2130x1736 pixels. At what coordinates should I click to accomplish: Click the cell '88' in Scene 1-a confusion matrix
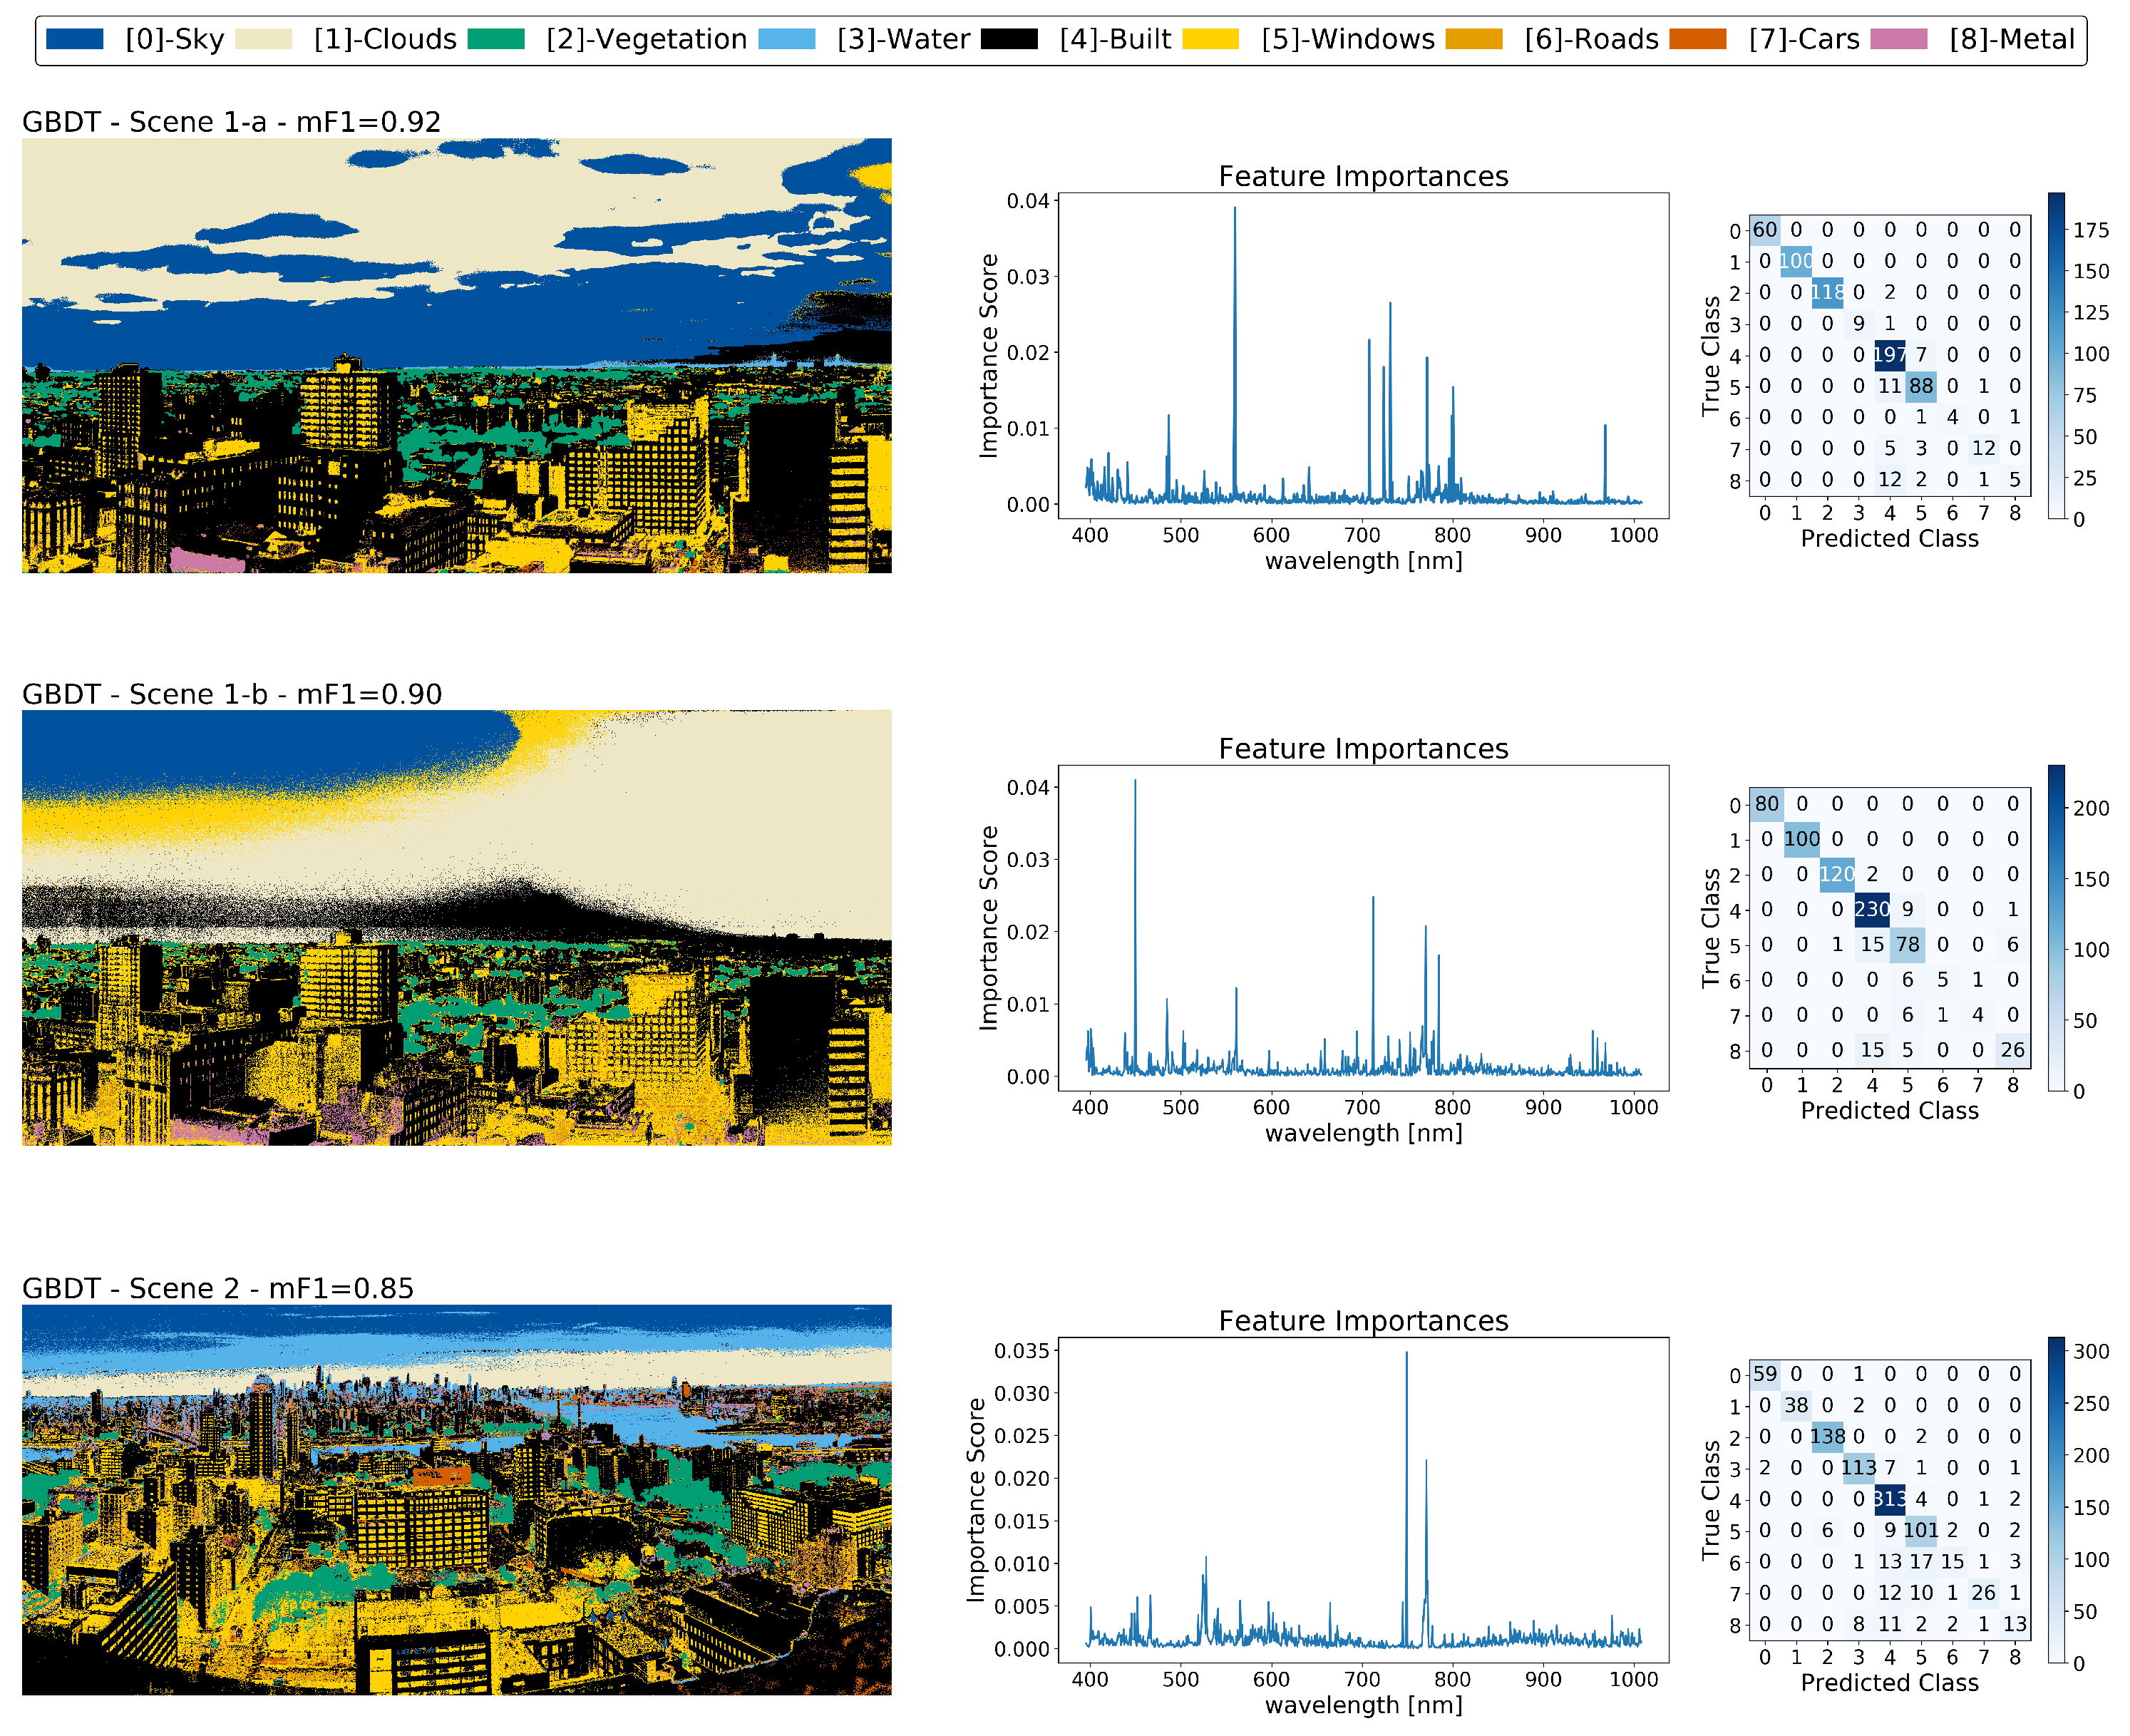click(1921, 386)
